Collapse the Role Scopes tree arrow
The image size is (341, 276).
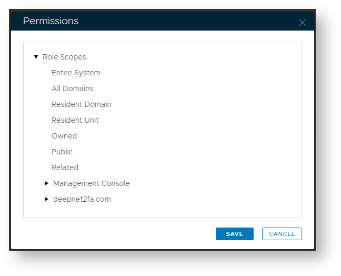[x=36, y=57]
